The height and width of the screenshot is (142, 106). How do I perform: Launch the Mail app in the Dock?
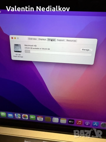click(10, 115)
